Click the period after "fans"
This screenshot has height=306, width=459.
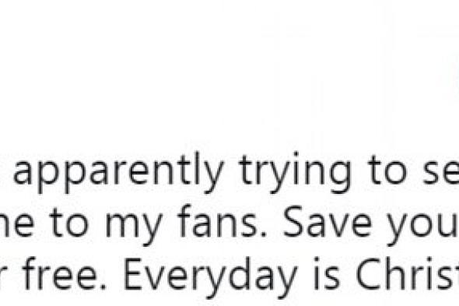click(x=264, y=234)
